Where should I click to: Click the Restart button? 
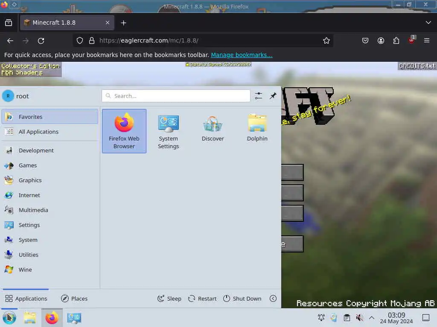(x=202, y=298)
